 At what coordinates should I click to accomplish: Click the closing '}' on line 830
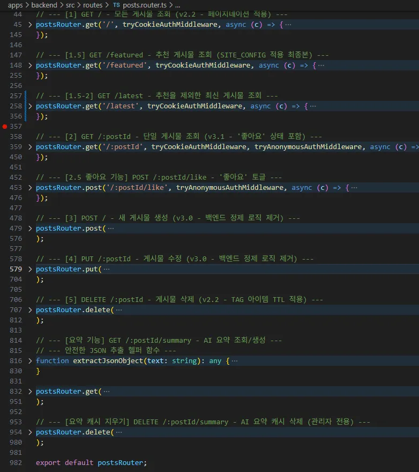point(38,371)
